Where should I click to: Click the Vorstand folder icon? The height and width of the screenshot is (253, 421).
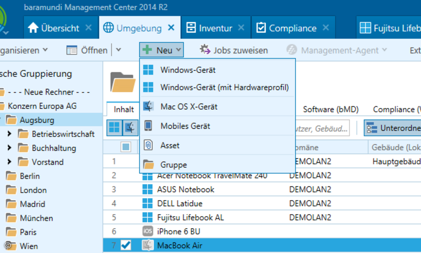coord(24,162)
